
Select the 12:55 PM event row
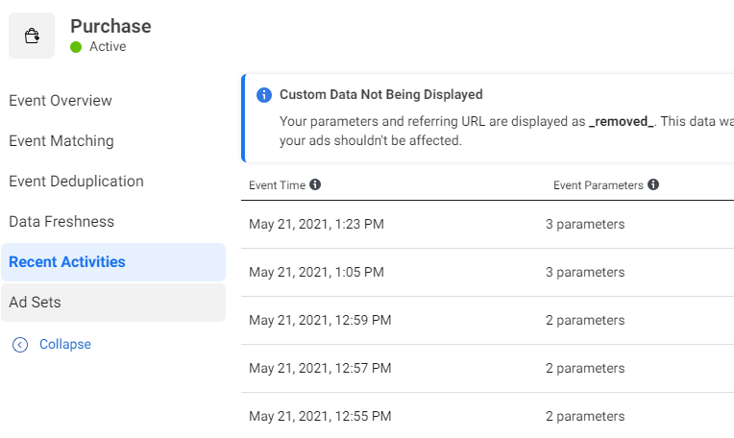[320, 417]
